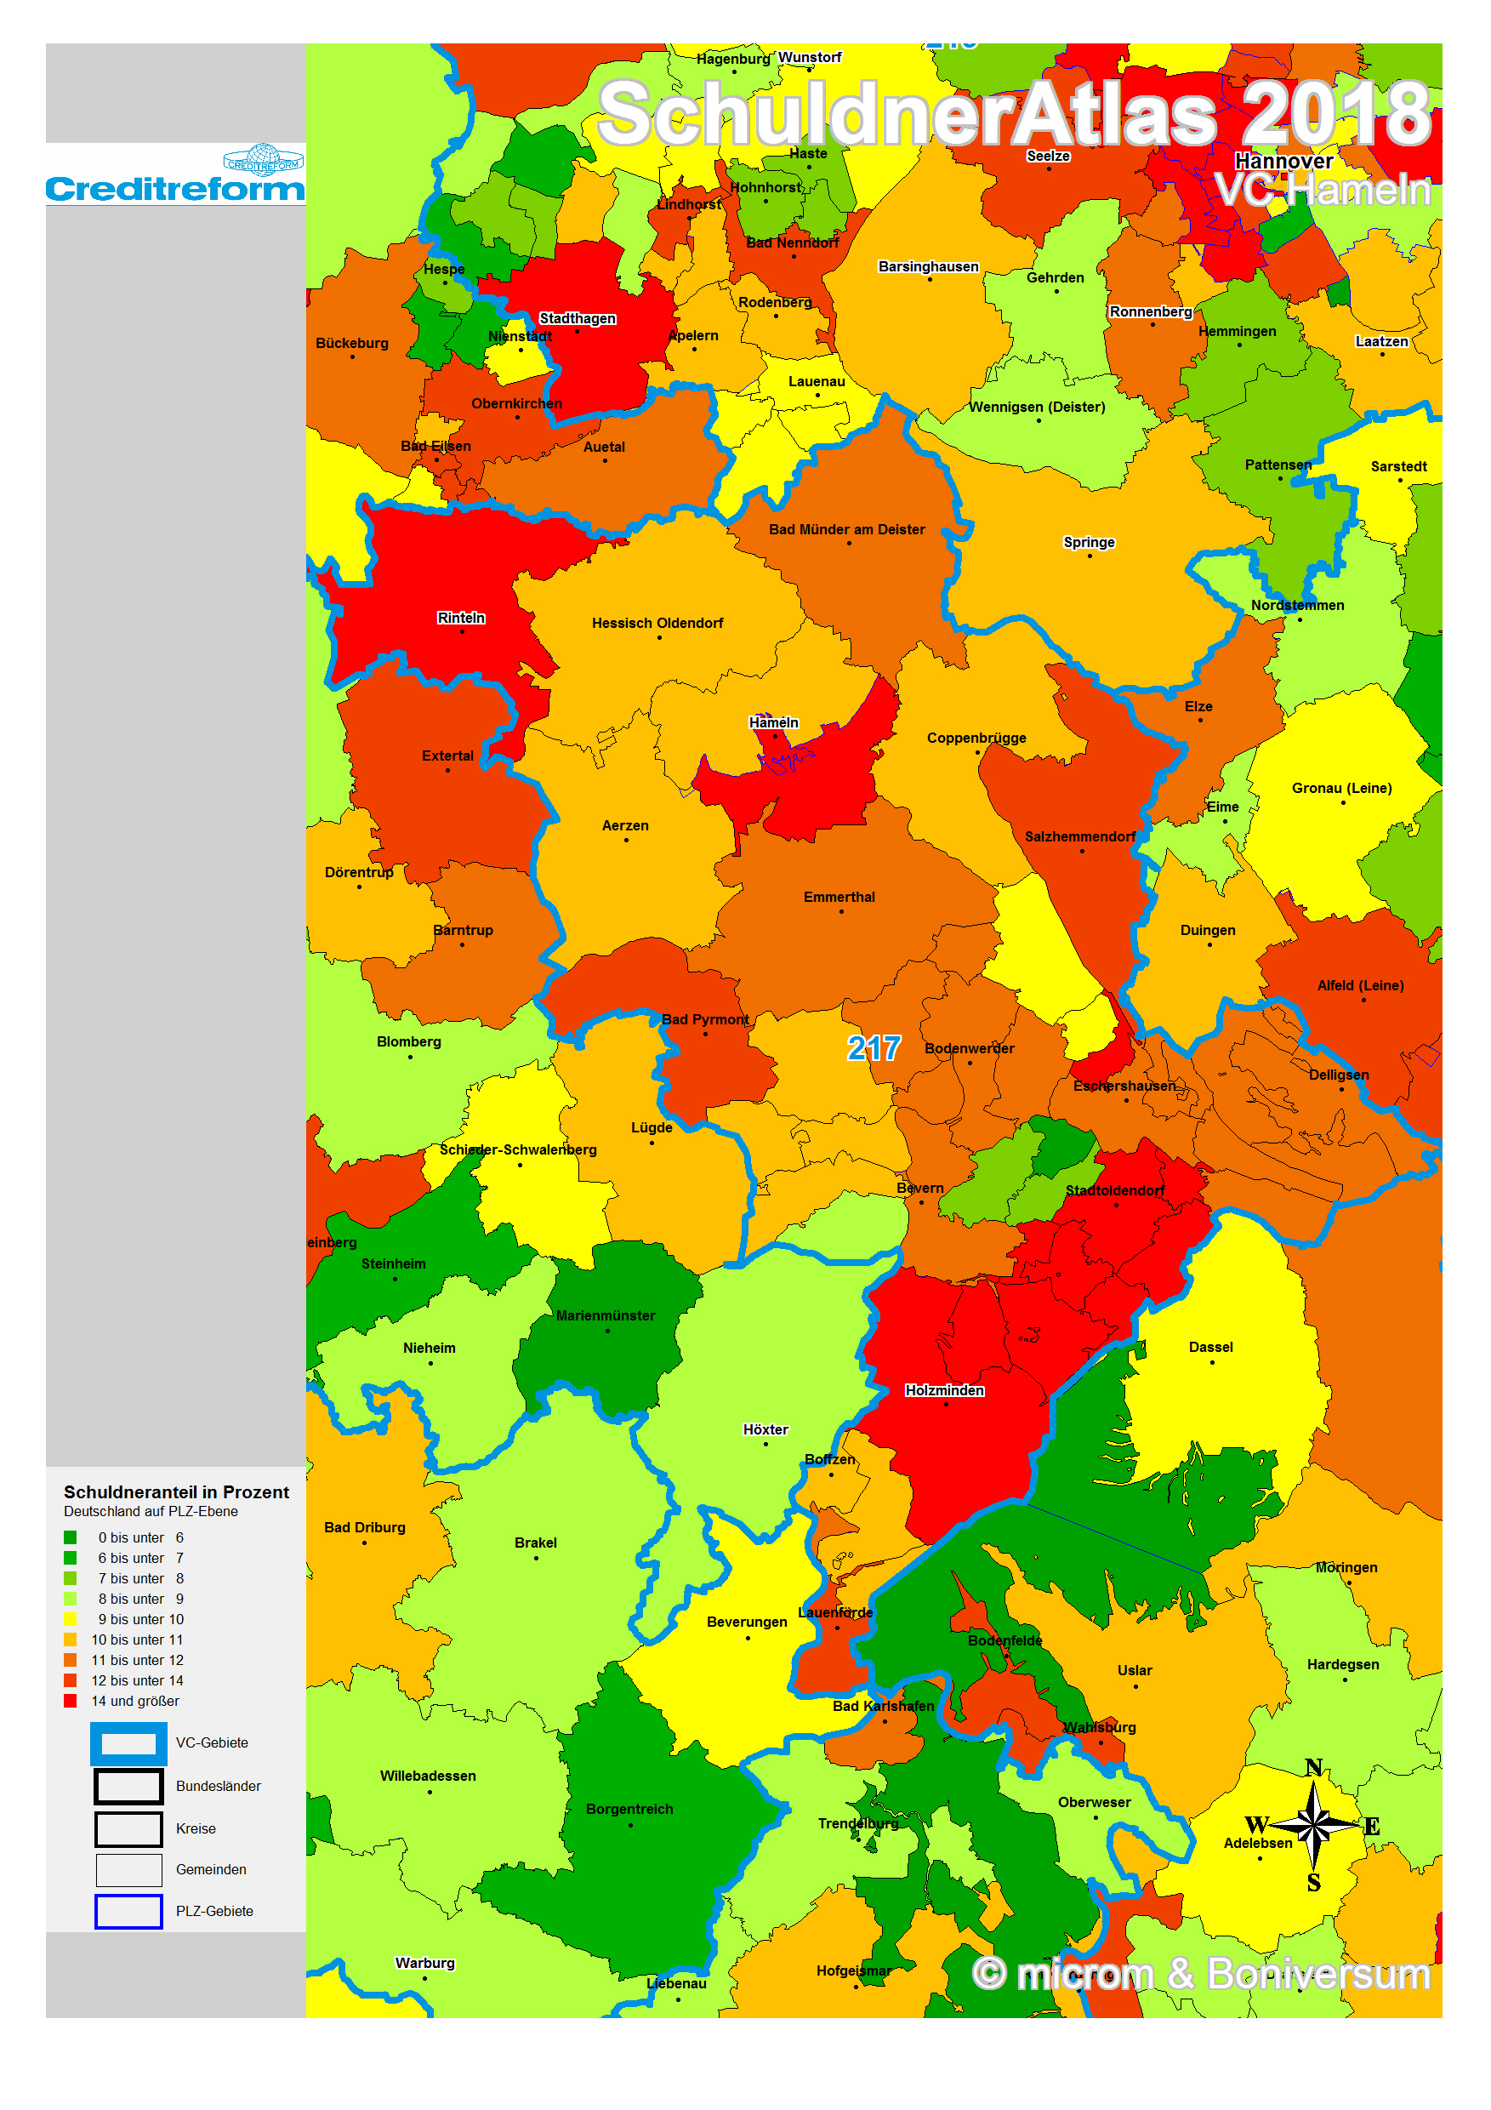Click the '11 bis unter 12' orange swatch

(70, 1660)
